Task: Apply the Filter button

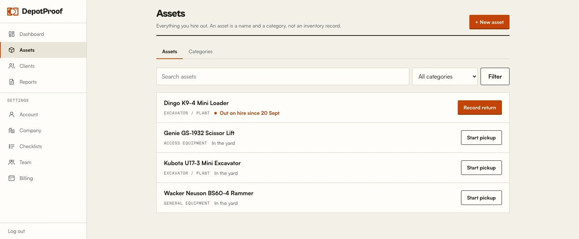Action: pos(495,76)
